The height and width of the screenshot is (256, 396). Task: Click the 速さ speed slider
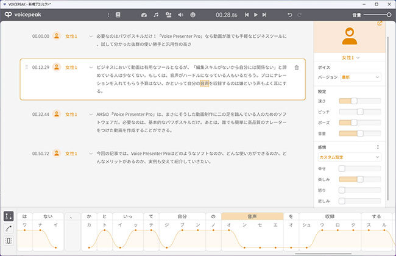[x=359, y=101]
